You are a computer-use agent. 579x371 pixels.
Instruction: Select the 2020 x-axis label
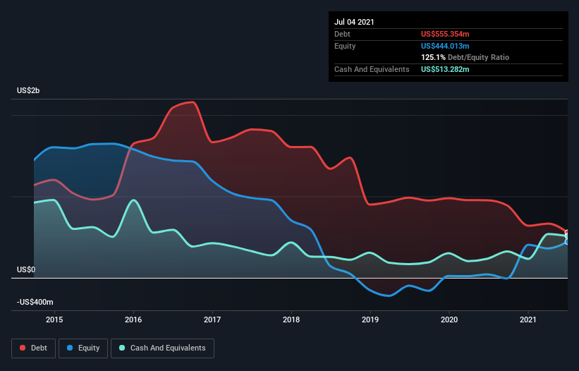(x=449, y=320)
